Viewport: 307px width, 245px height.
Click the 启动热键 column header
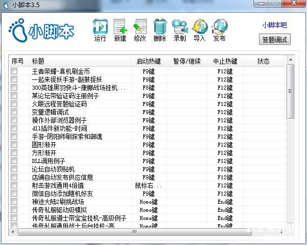point(148,61)
